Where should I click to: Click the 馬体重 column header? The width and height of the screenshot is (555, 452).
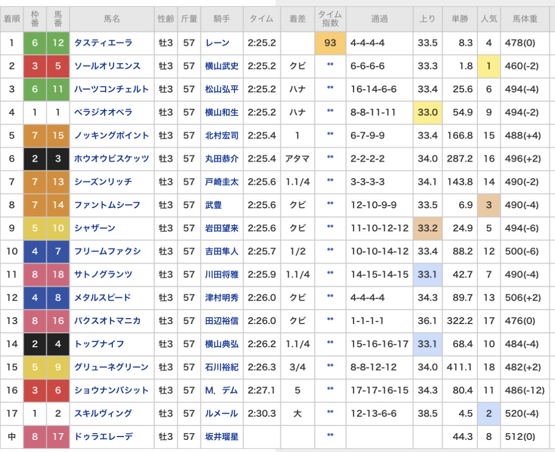click(x=525, y=19)
